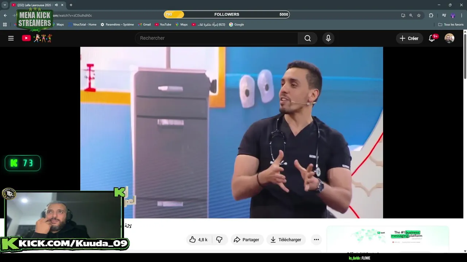This screenshot has width=467, height=262.
Task: Click the install app icon in address bar
Action: pyautogui.click(x=403, y=15)
